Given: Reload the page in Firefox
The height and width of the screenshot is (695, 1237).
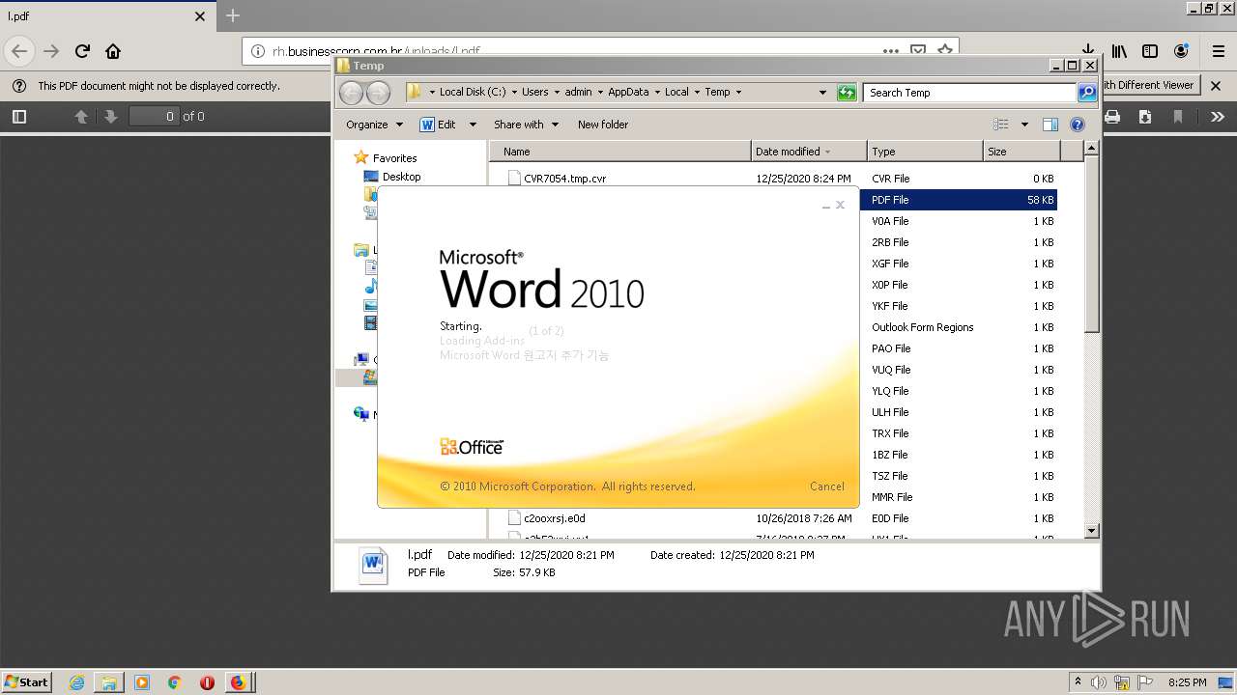Looking at the screenshot, I should click(x=82, y=51).
